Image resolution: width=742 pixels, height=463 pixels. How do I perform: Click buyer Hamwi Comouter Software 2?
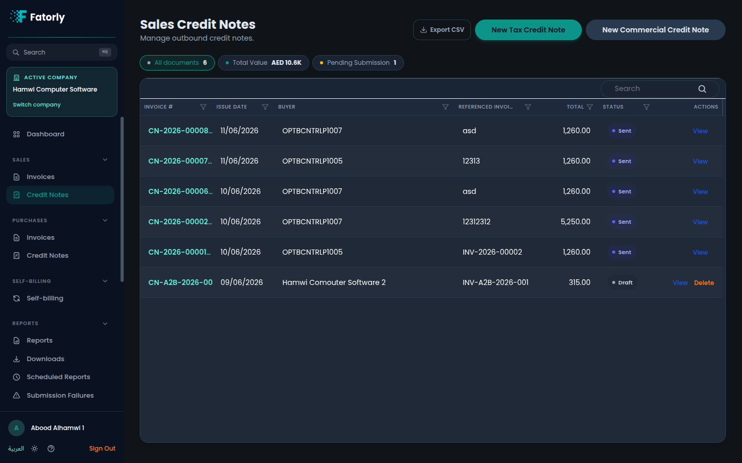[x=334, y=282]
